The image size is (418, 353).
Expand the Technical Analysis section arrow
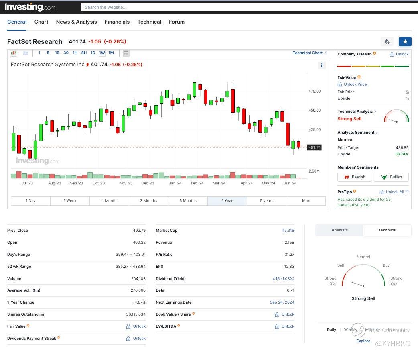pos(375,112)
